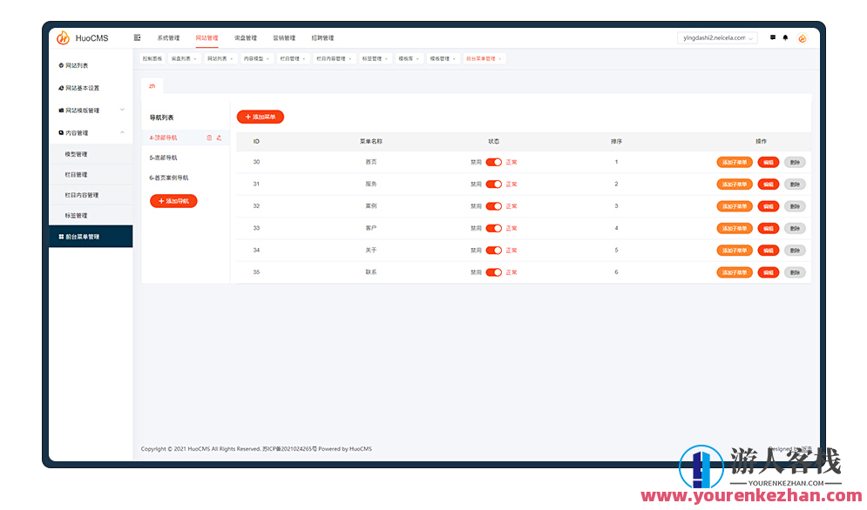Image resolution: width=867 pixels, height=510 pixels.
Task: Click the notification bell icon
Action: coord(785,37)
